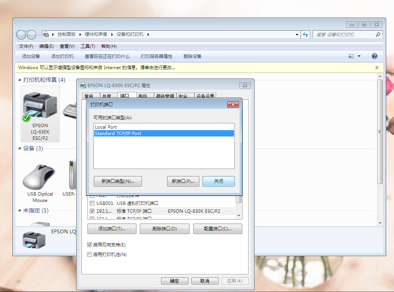Viewport: 394px width, 292px height.
Task: Enable 启用打印机池 checkbox
Action: coord(89,254)
